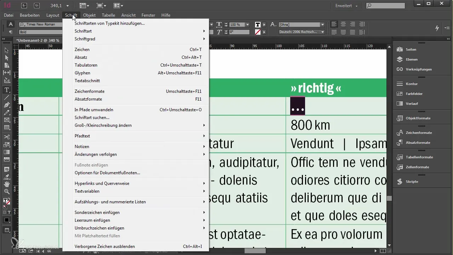This screenshot has height=255, width=453.
Task: Select the Type tool
Action: click(7, 90)
